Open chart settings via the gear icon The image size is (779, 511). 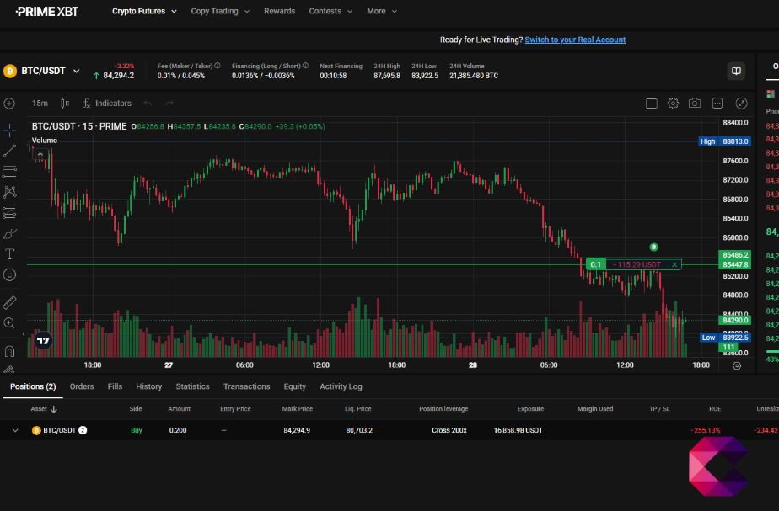point(673,103)
